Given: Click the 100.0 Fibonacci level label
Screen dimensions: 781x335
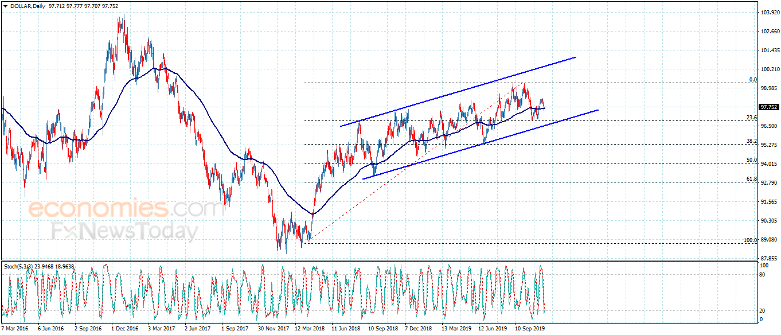Looking at the screenshot, I should [x=750, y=240].
